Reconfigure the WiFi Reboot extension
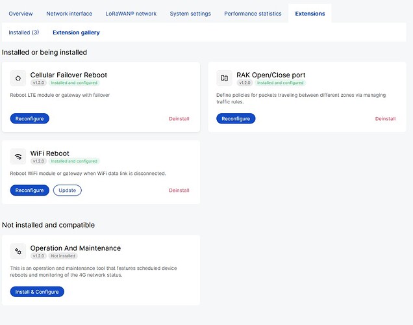Viewport: 413px width, 325px height. click(x=29, y=190)
